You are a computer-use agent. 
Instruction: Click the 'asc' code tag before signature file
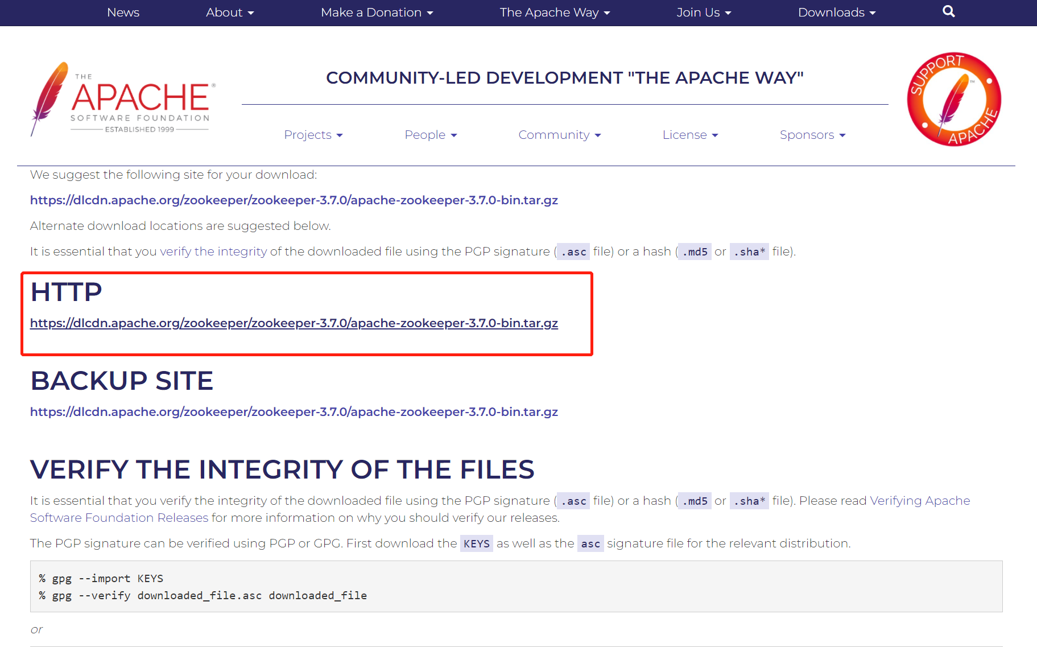click(590, 543)
